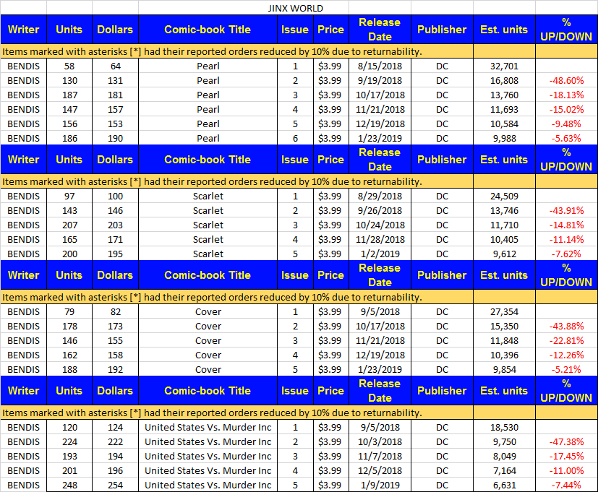
Task: Click Pearl dollars value 64
Action: coord(115,66)
